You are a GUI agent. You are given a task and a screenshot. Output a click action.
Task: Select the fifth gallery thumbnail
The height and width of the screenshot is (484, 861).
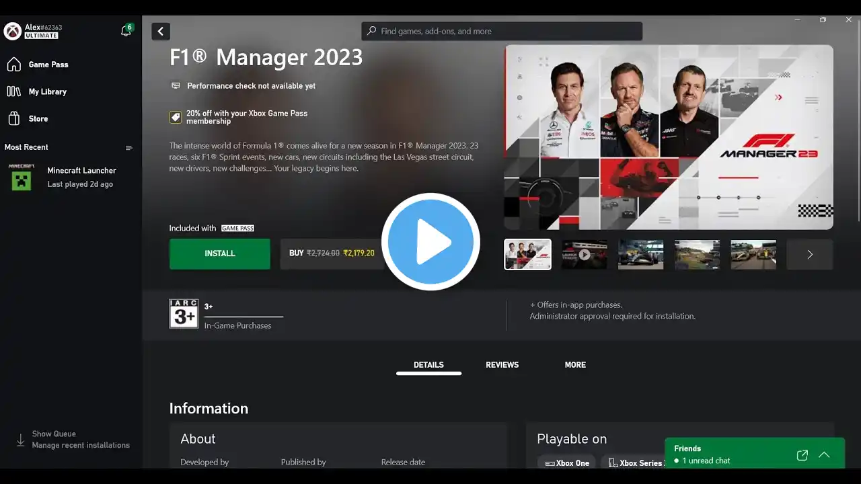pyautogui.click(x=753, y=255)
